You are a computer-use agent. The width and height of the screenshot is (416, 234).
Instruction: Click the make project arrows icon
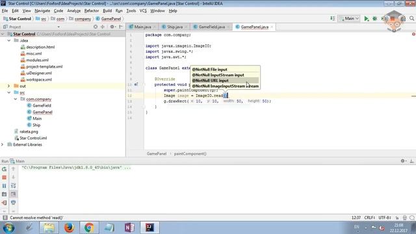point(332,18)
